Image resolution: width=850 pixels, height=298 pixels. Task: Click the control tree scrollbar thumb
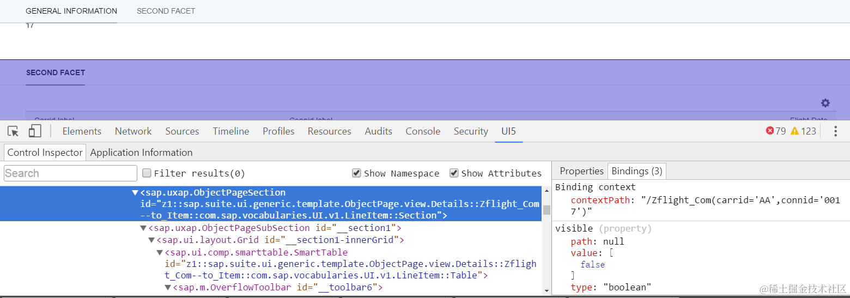[x=546, y=210]
